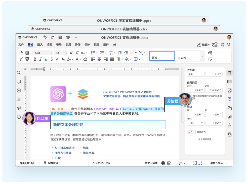Click the Paste clipboard icon
Viewport: 248px width, 184px height.
[x=27, y=53]
